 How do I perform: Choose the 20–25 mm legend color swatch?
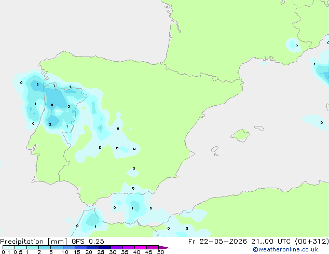click(92, 247)
